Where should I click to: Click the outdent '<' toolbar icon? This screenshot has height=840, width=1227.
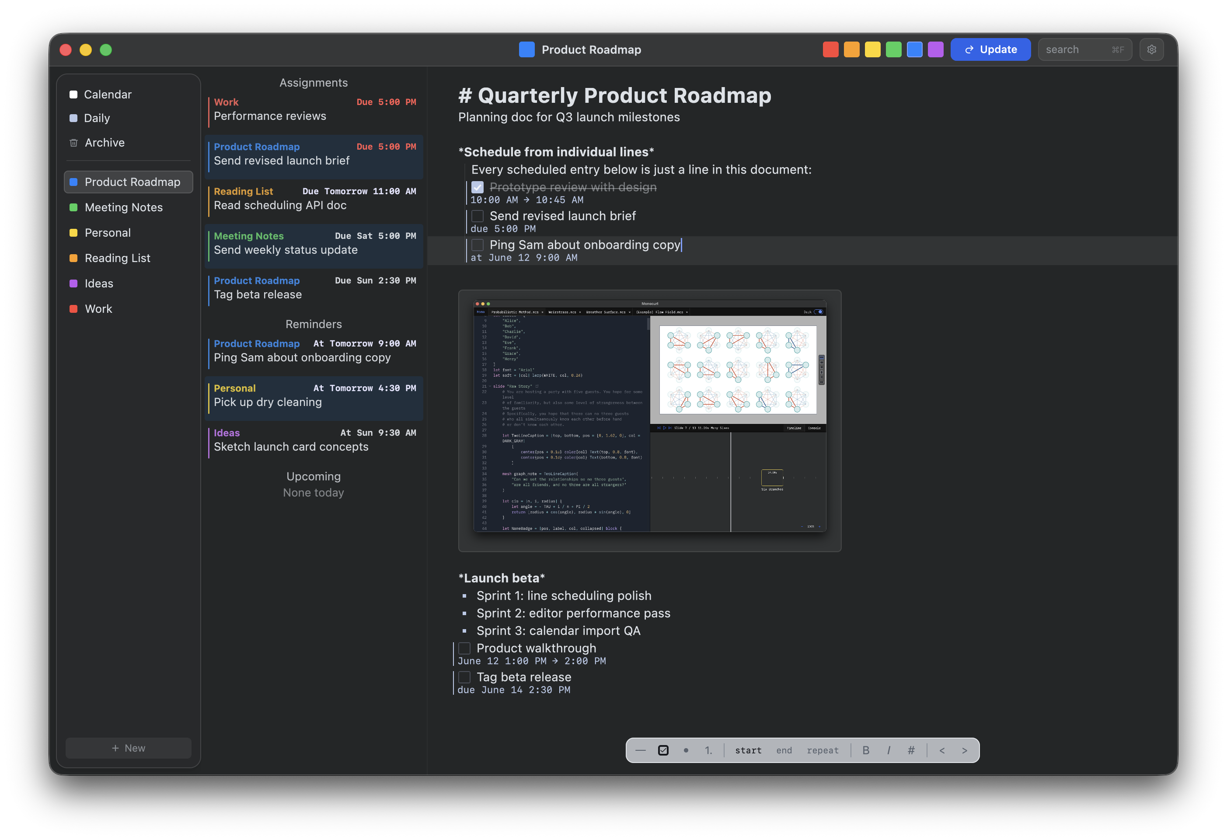pyautogui.click(x=942, y=750)
